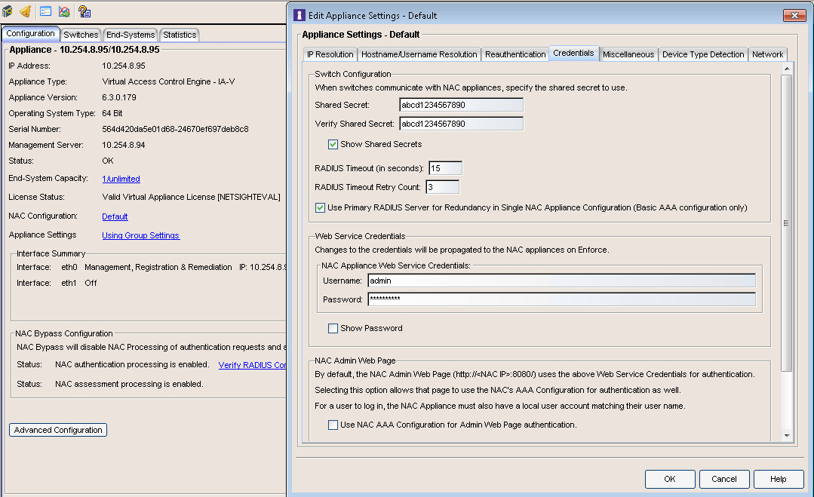Click the OK button
Viewport: 814px width, 497px height.
[670, 479]
